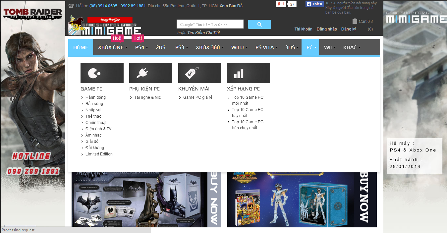Viewport: 447px width, 233px height.
Task: Open Tìm Kiếm Chi Tiết advanced search
Action: coord(203,32)
